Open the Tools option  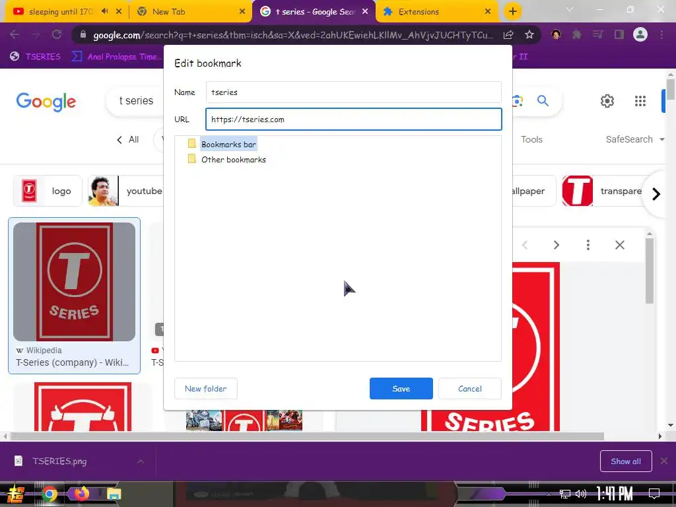pyautogui.click(x=531, y=139)
